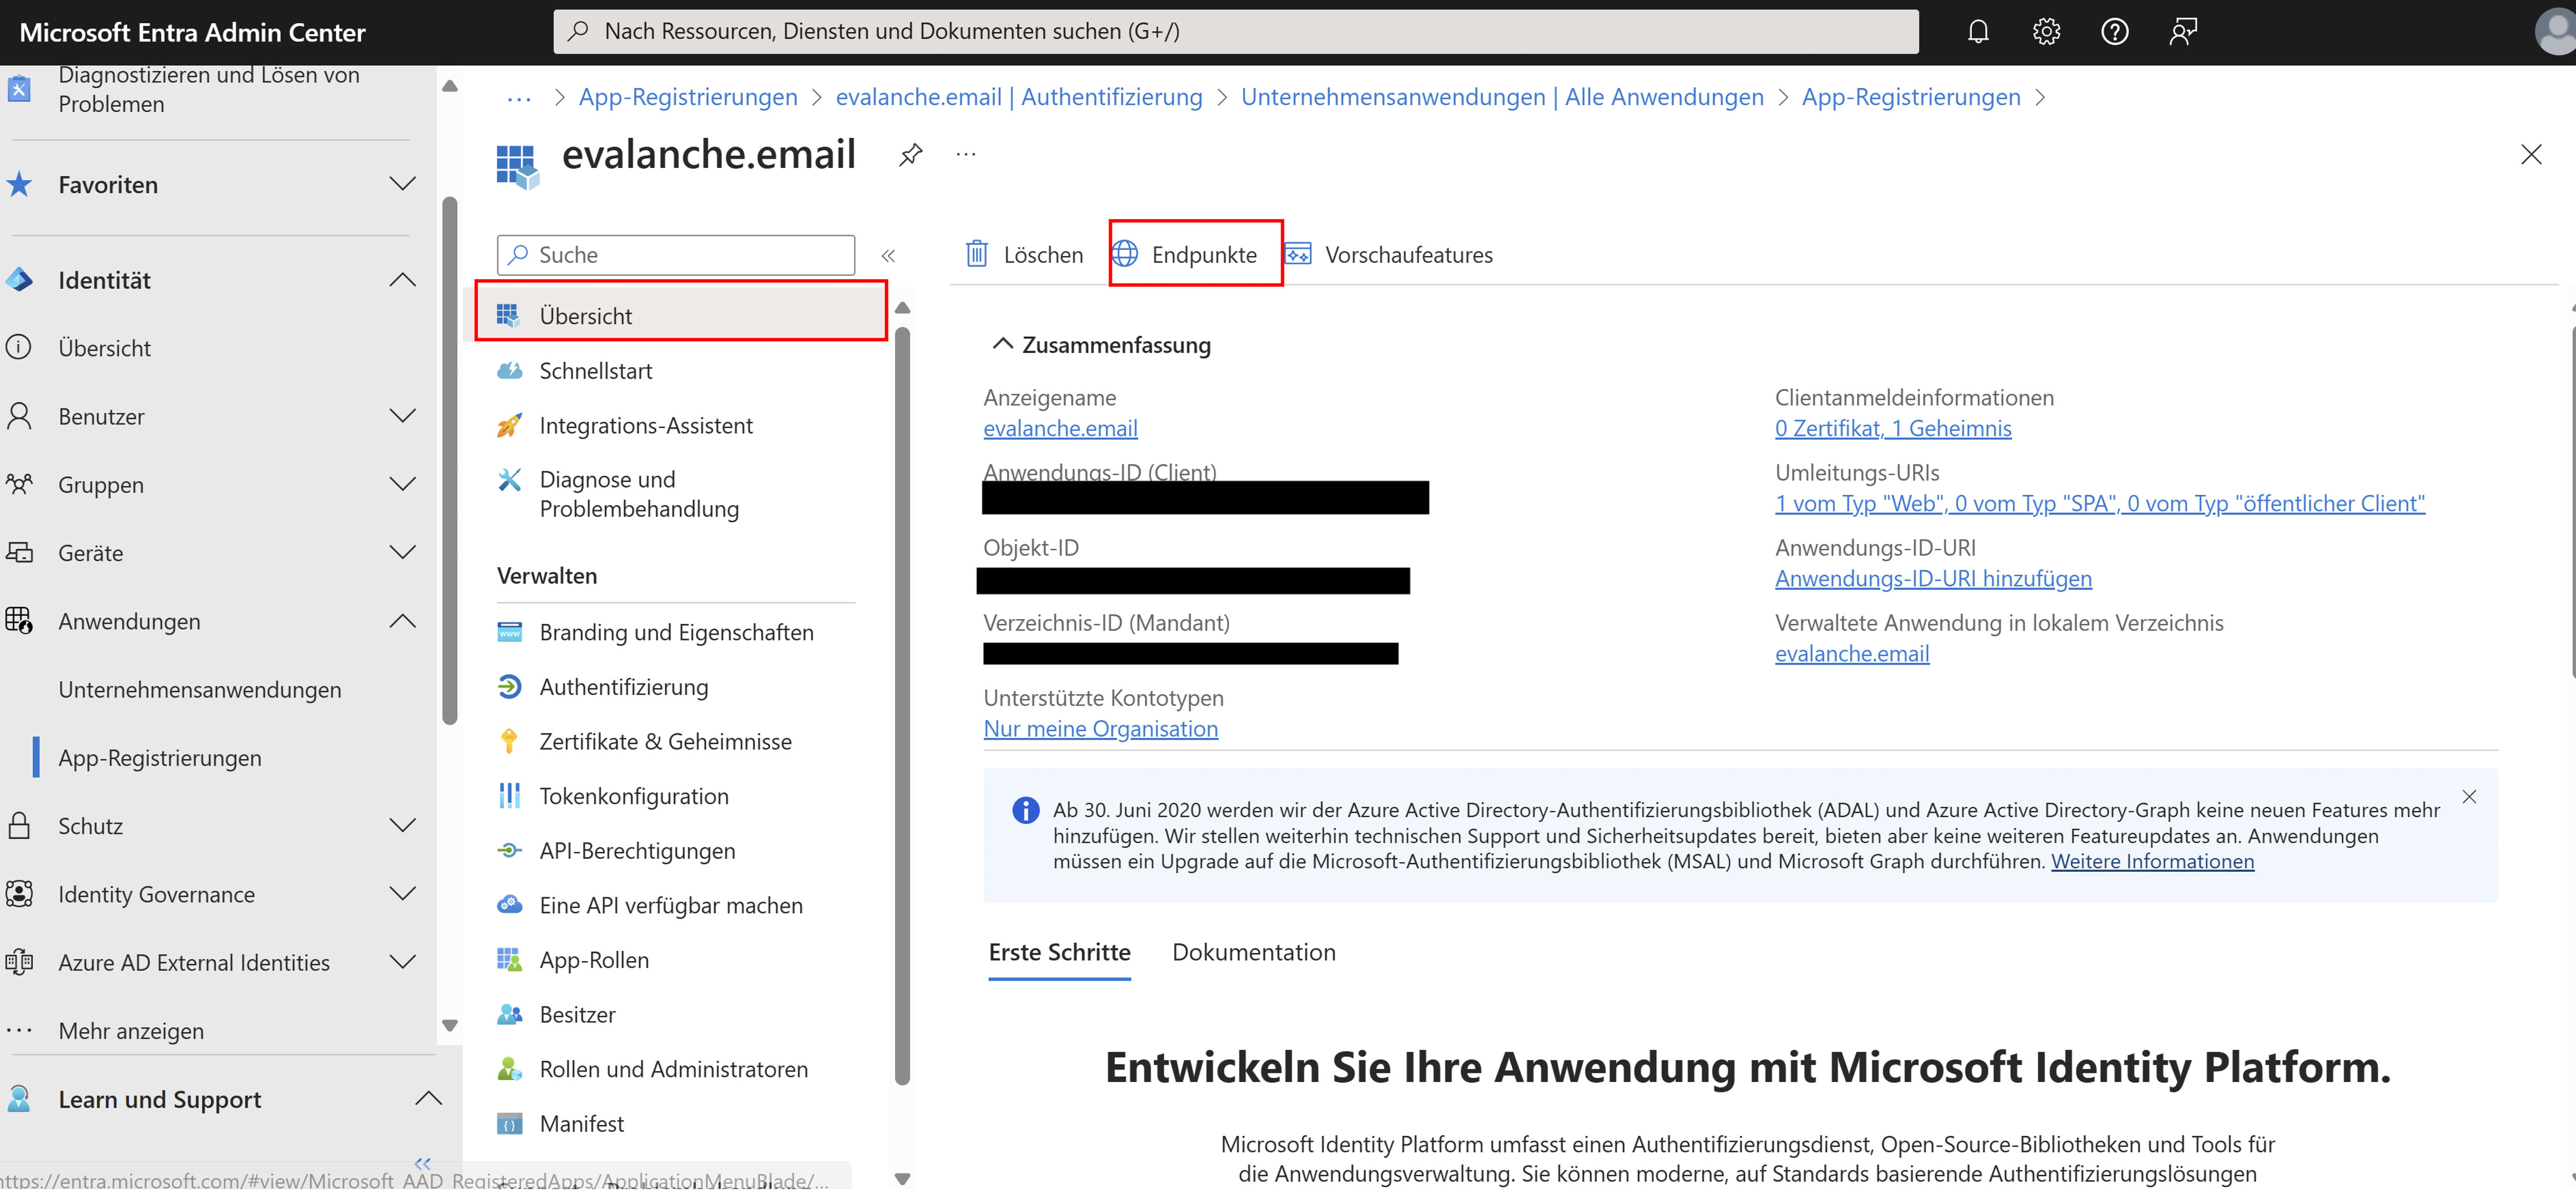Switch to the Dokumentation tab
Screen dimensions: 2576x1192
click(1253, 952)
